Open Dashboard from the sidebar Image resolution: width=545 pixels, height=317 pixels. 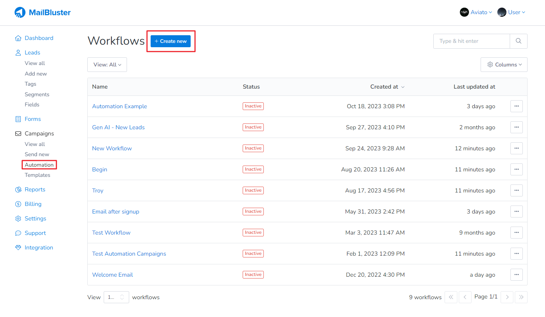coord(39,38)
